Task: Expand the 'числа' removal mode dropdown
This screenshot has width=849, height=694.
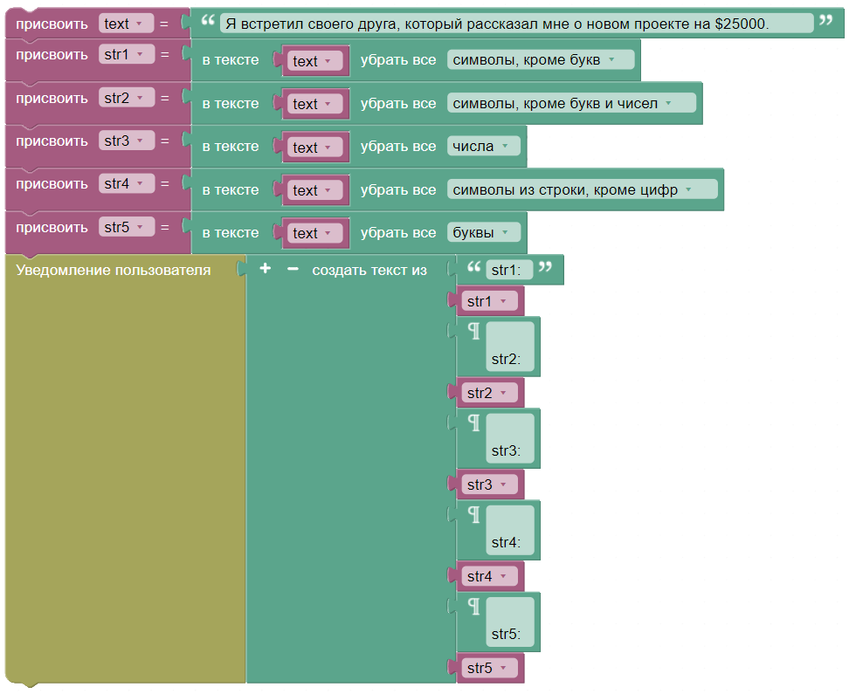Action: [x=484, y=146]
